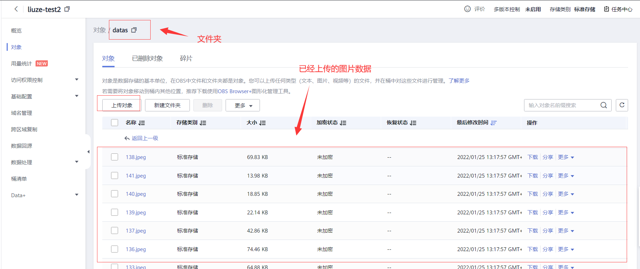Select the checkbox for 138.jpeg
Screen dimensions: 640x269
[115, 157]
